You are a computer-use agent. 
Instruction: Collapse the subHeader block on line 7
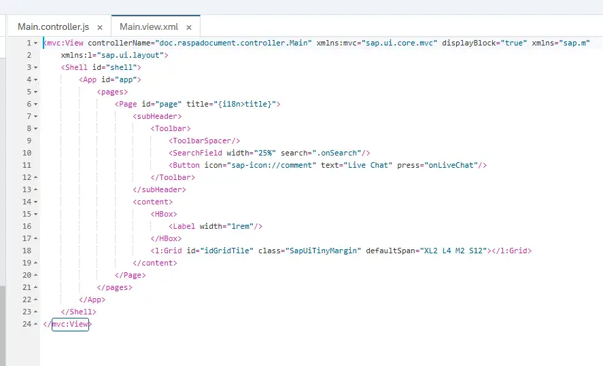36,117
